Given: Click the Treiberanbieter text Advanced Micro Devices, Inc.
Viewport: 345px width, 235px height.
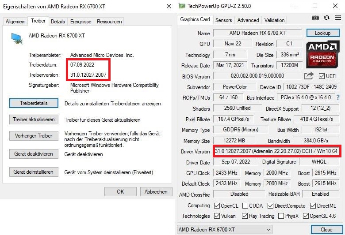Looking at the screenshot, I should coord(102,55).
